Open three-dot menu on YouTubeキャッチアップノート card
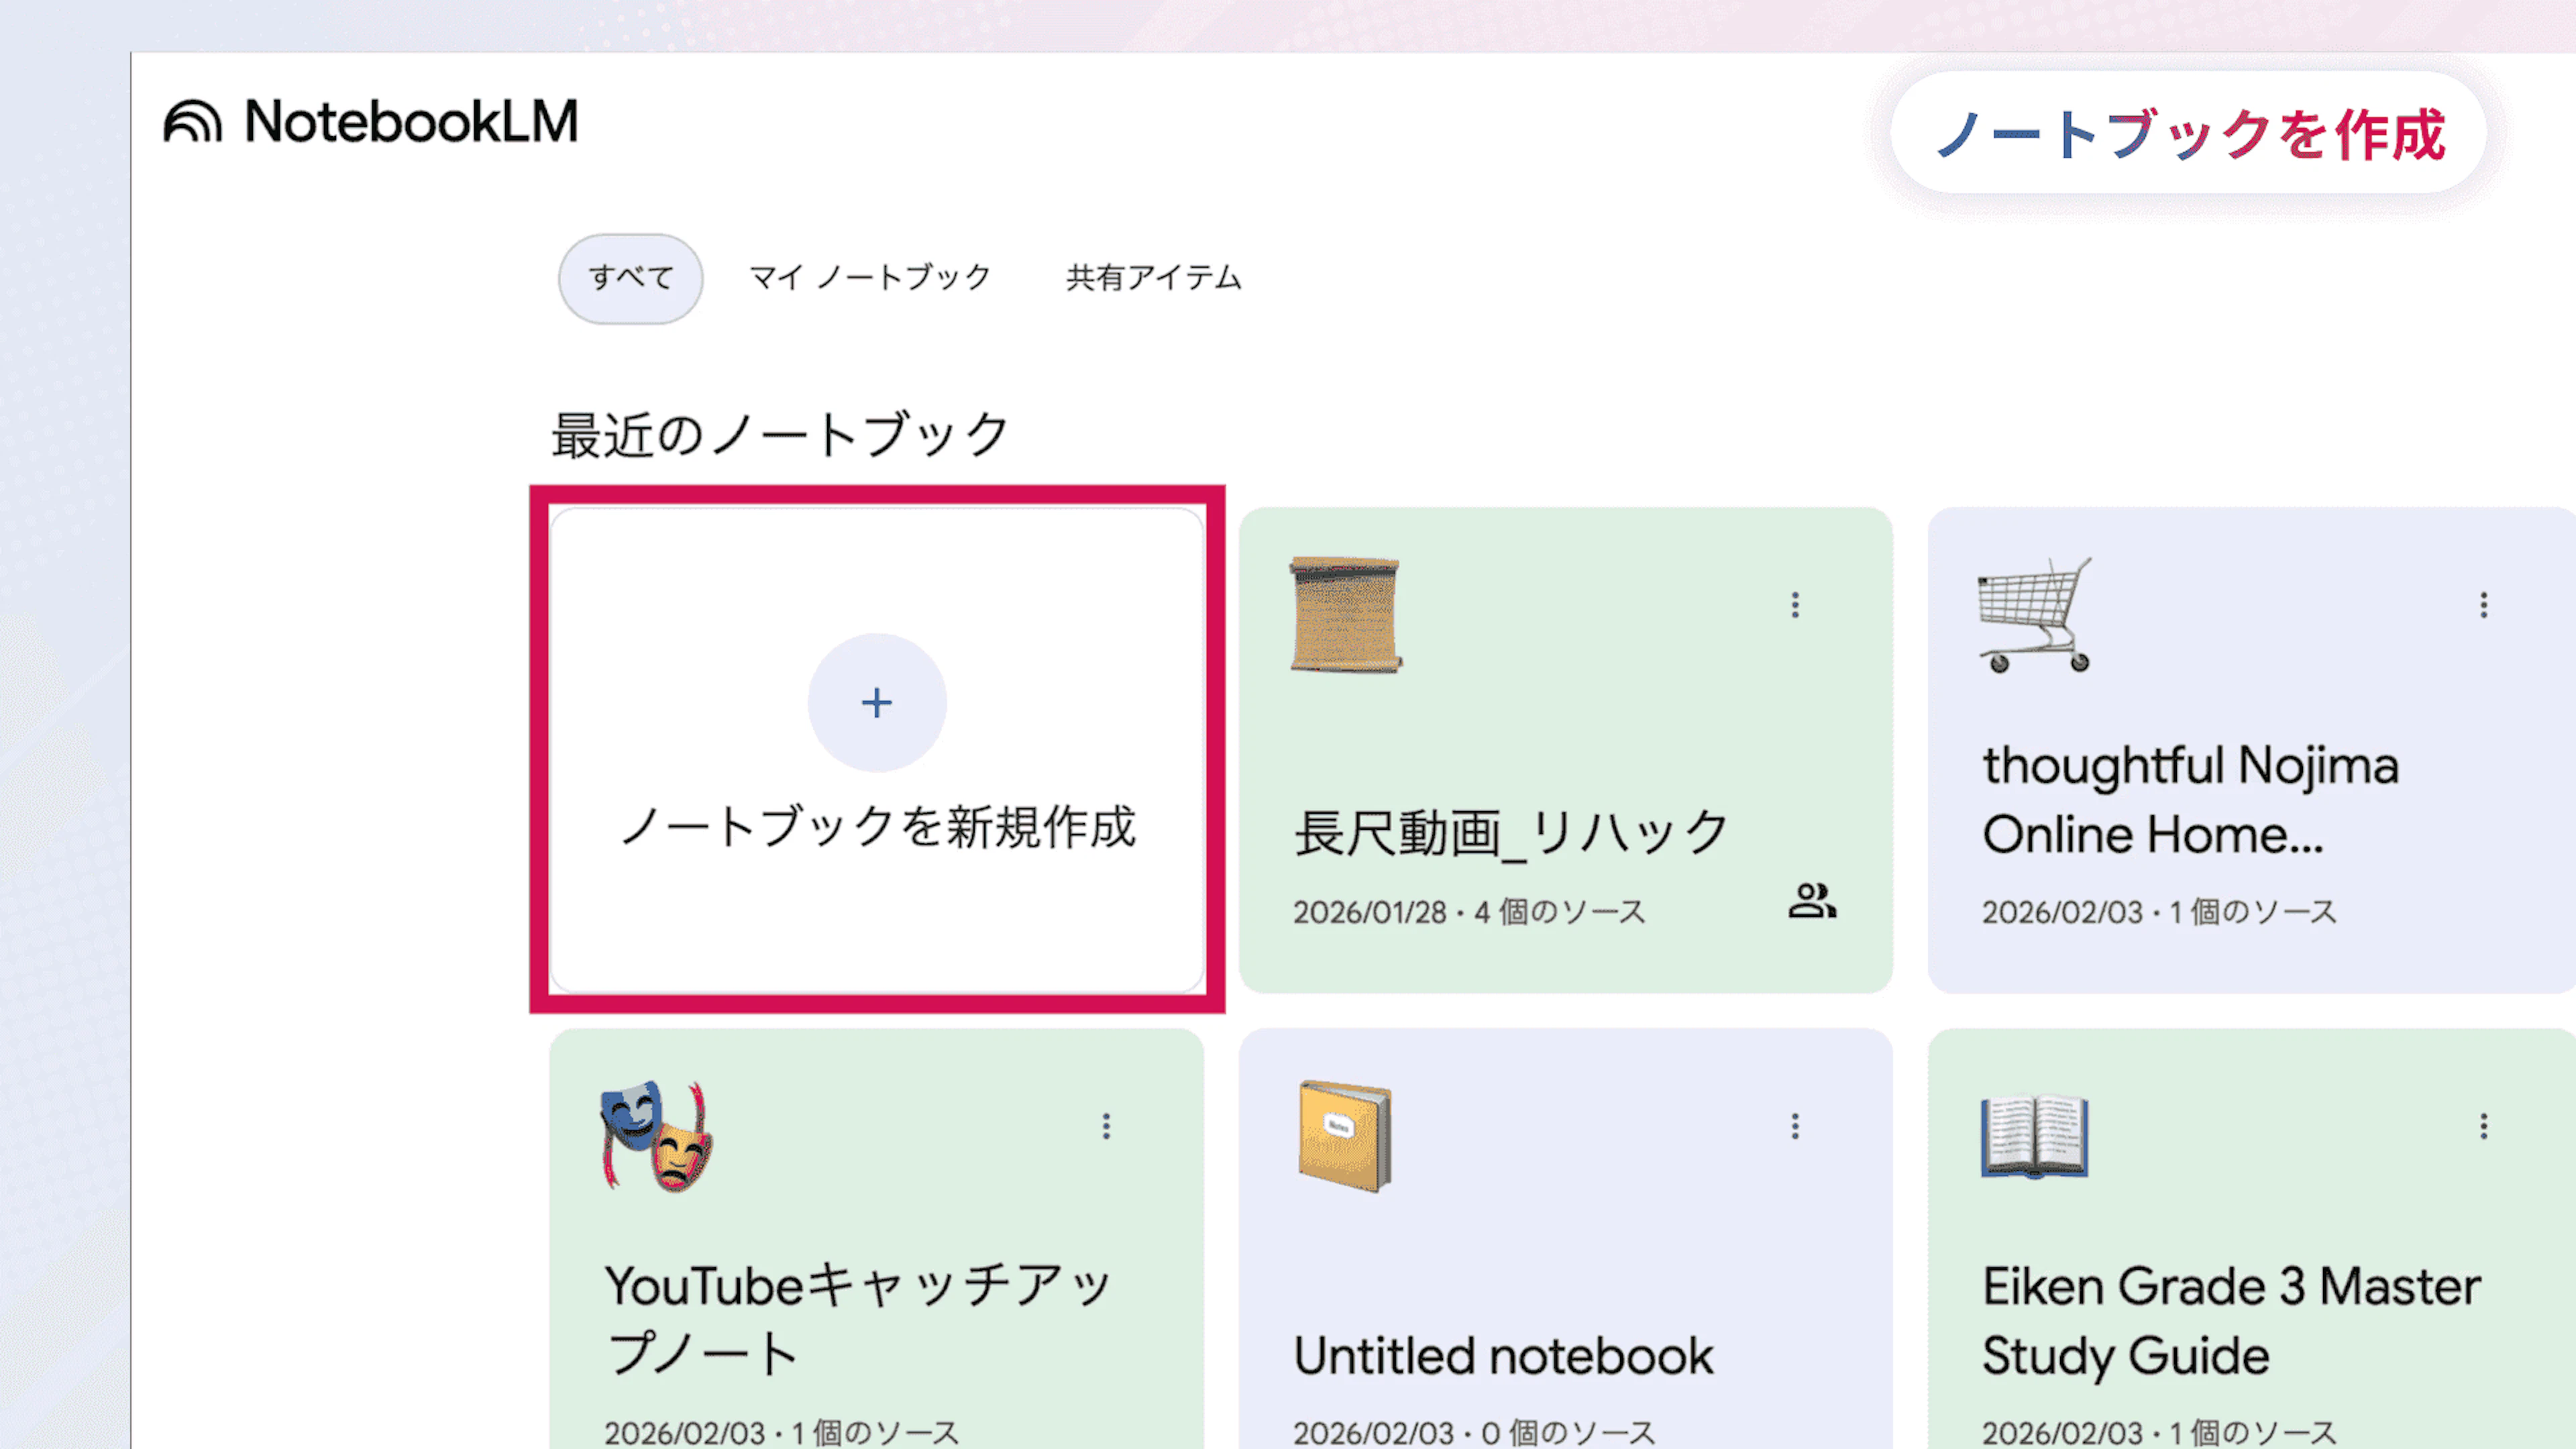The width and height of the screenshot is (2576, 1449). [x=1106, y=1127]
